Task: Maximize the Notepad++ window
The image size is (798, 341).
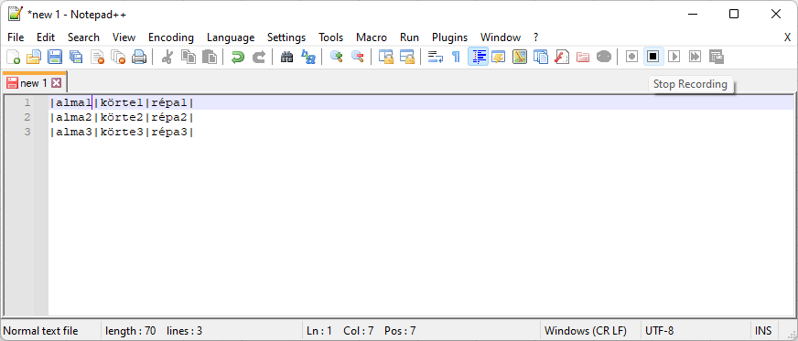Action: click(x=734, y=15)
